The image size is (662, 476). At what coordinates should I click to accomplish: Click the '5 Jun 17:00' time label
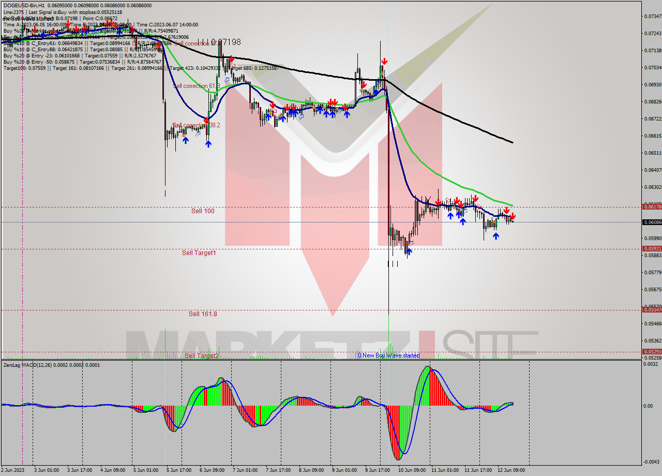(x=180, y=470)
